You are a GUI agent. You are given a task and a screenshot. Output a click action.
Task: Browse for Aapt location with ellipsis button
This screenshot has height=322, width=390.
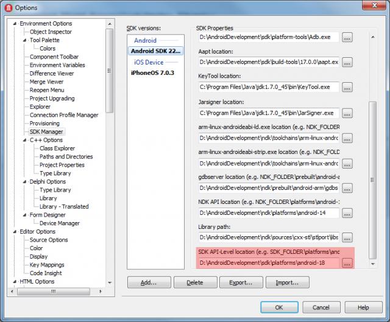[x=347, y=62]
